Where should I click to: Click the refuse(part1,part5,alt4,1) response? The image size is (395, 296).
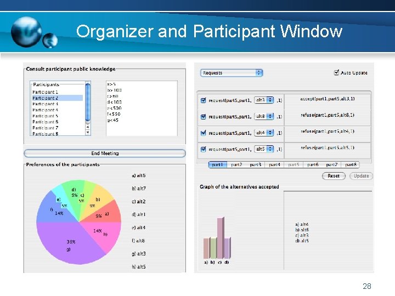click(x=327, y=132)
